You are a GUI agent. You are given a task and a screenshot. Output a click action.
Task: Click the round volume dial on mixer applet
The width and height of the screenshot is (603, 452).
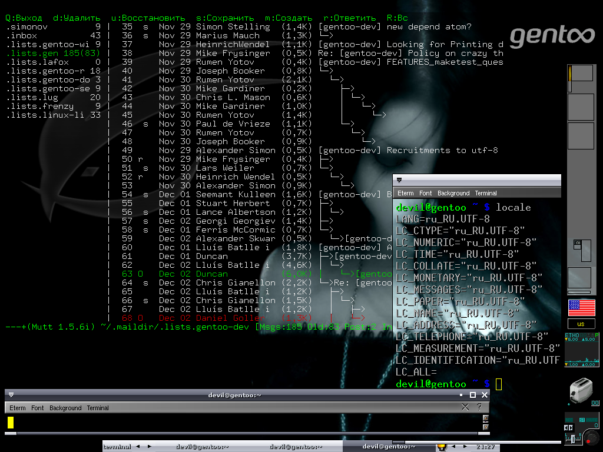pyautogui.click(x=591, y=438)
